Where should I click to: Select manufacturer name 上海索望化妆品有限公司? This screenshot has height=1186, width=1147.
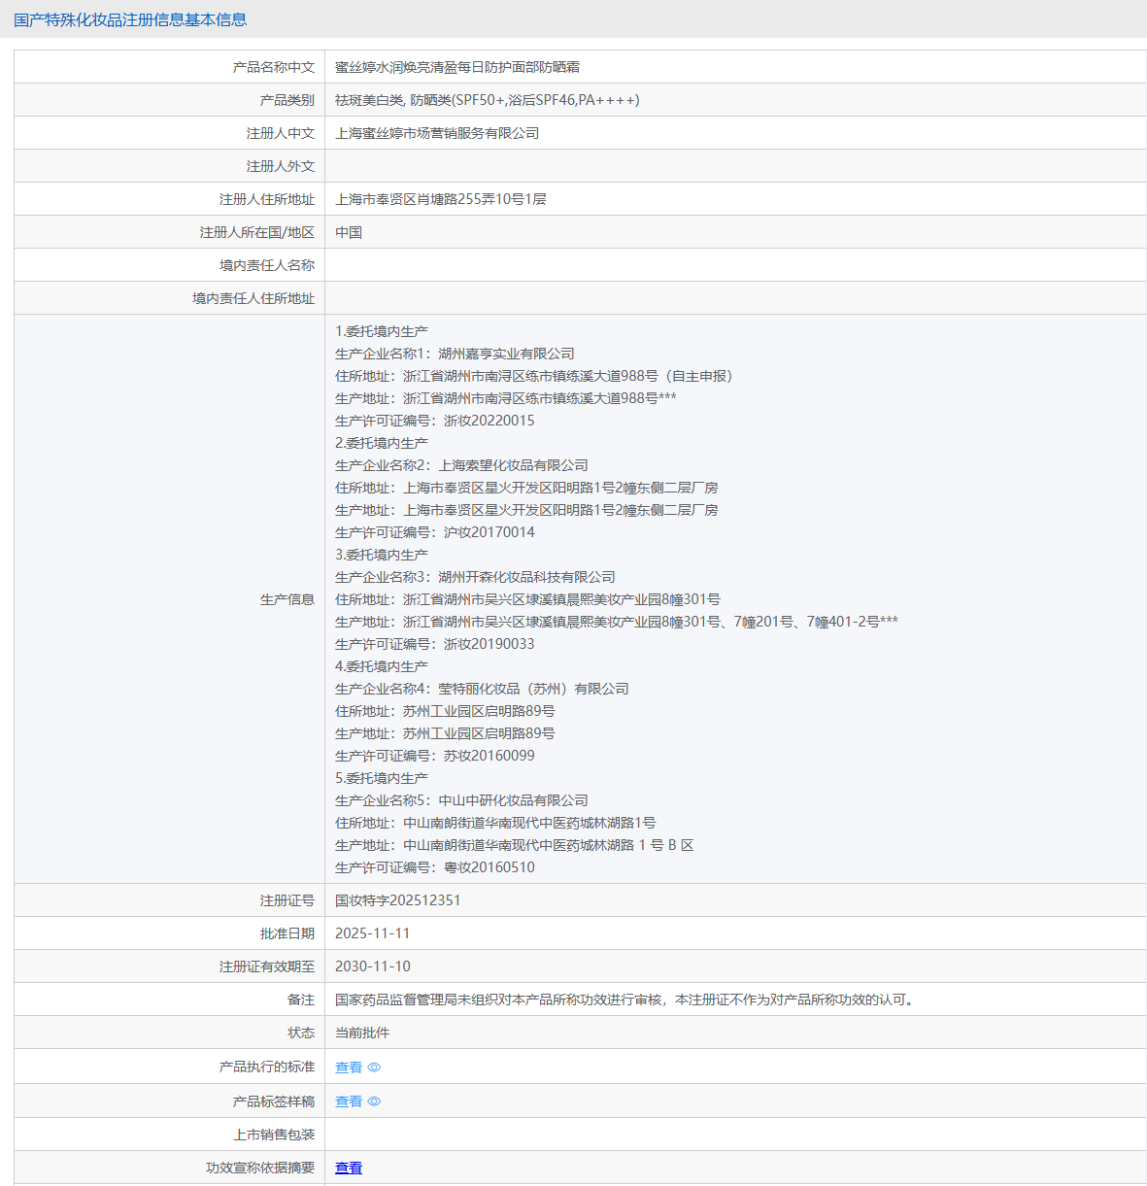(514, 465)
